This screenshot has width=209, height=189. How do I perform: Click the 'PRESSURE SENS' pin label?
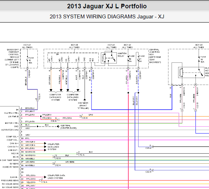pos(10,180)
